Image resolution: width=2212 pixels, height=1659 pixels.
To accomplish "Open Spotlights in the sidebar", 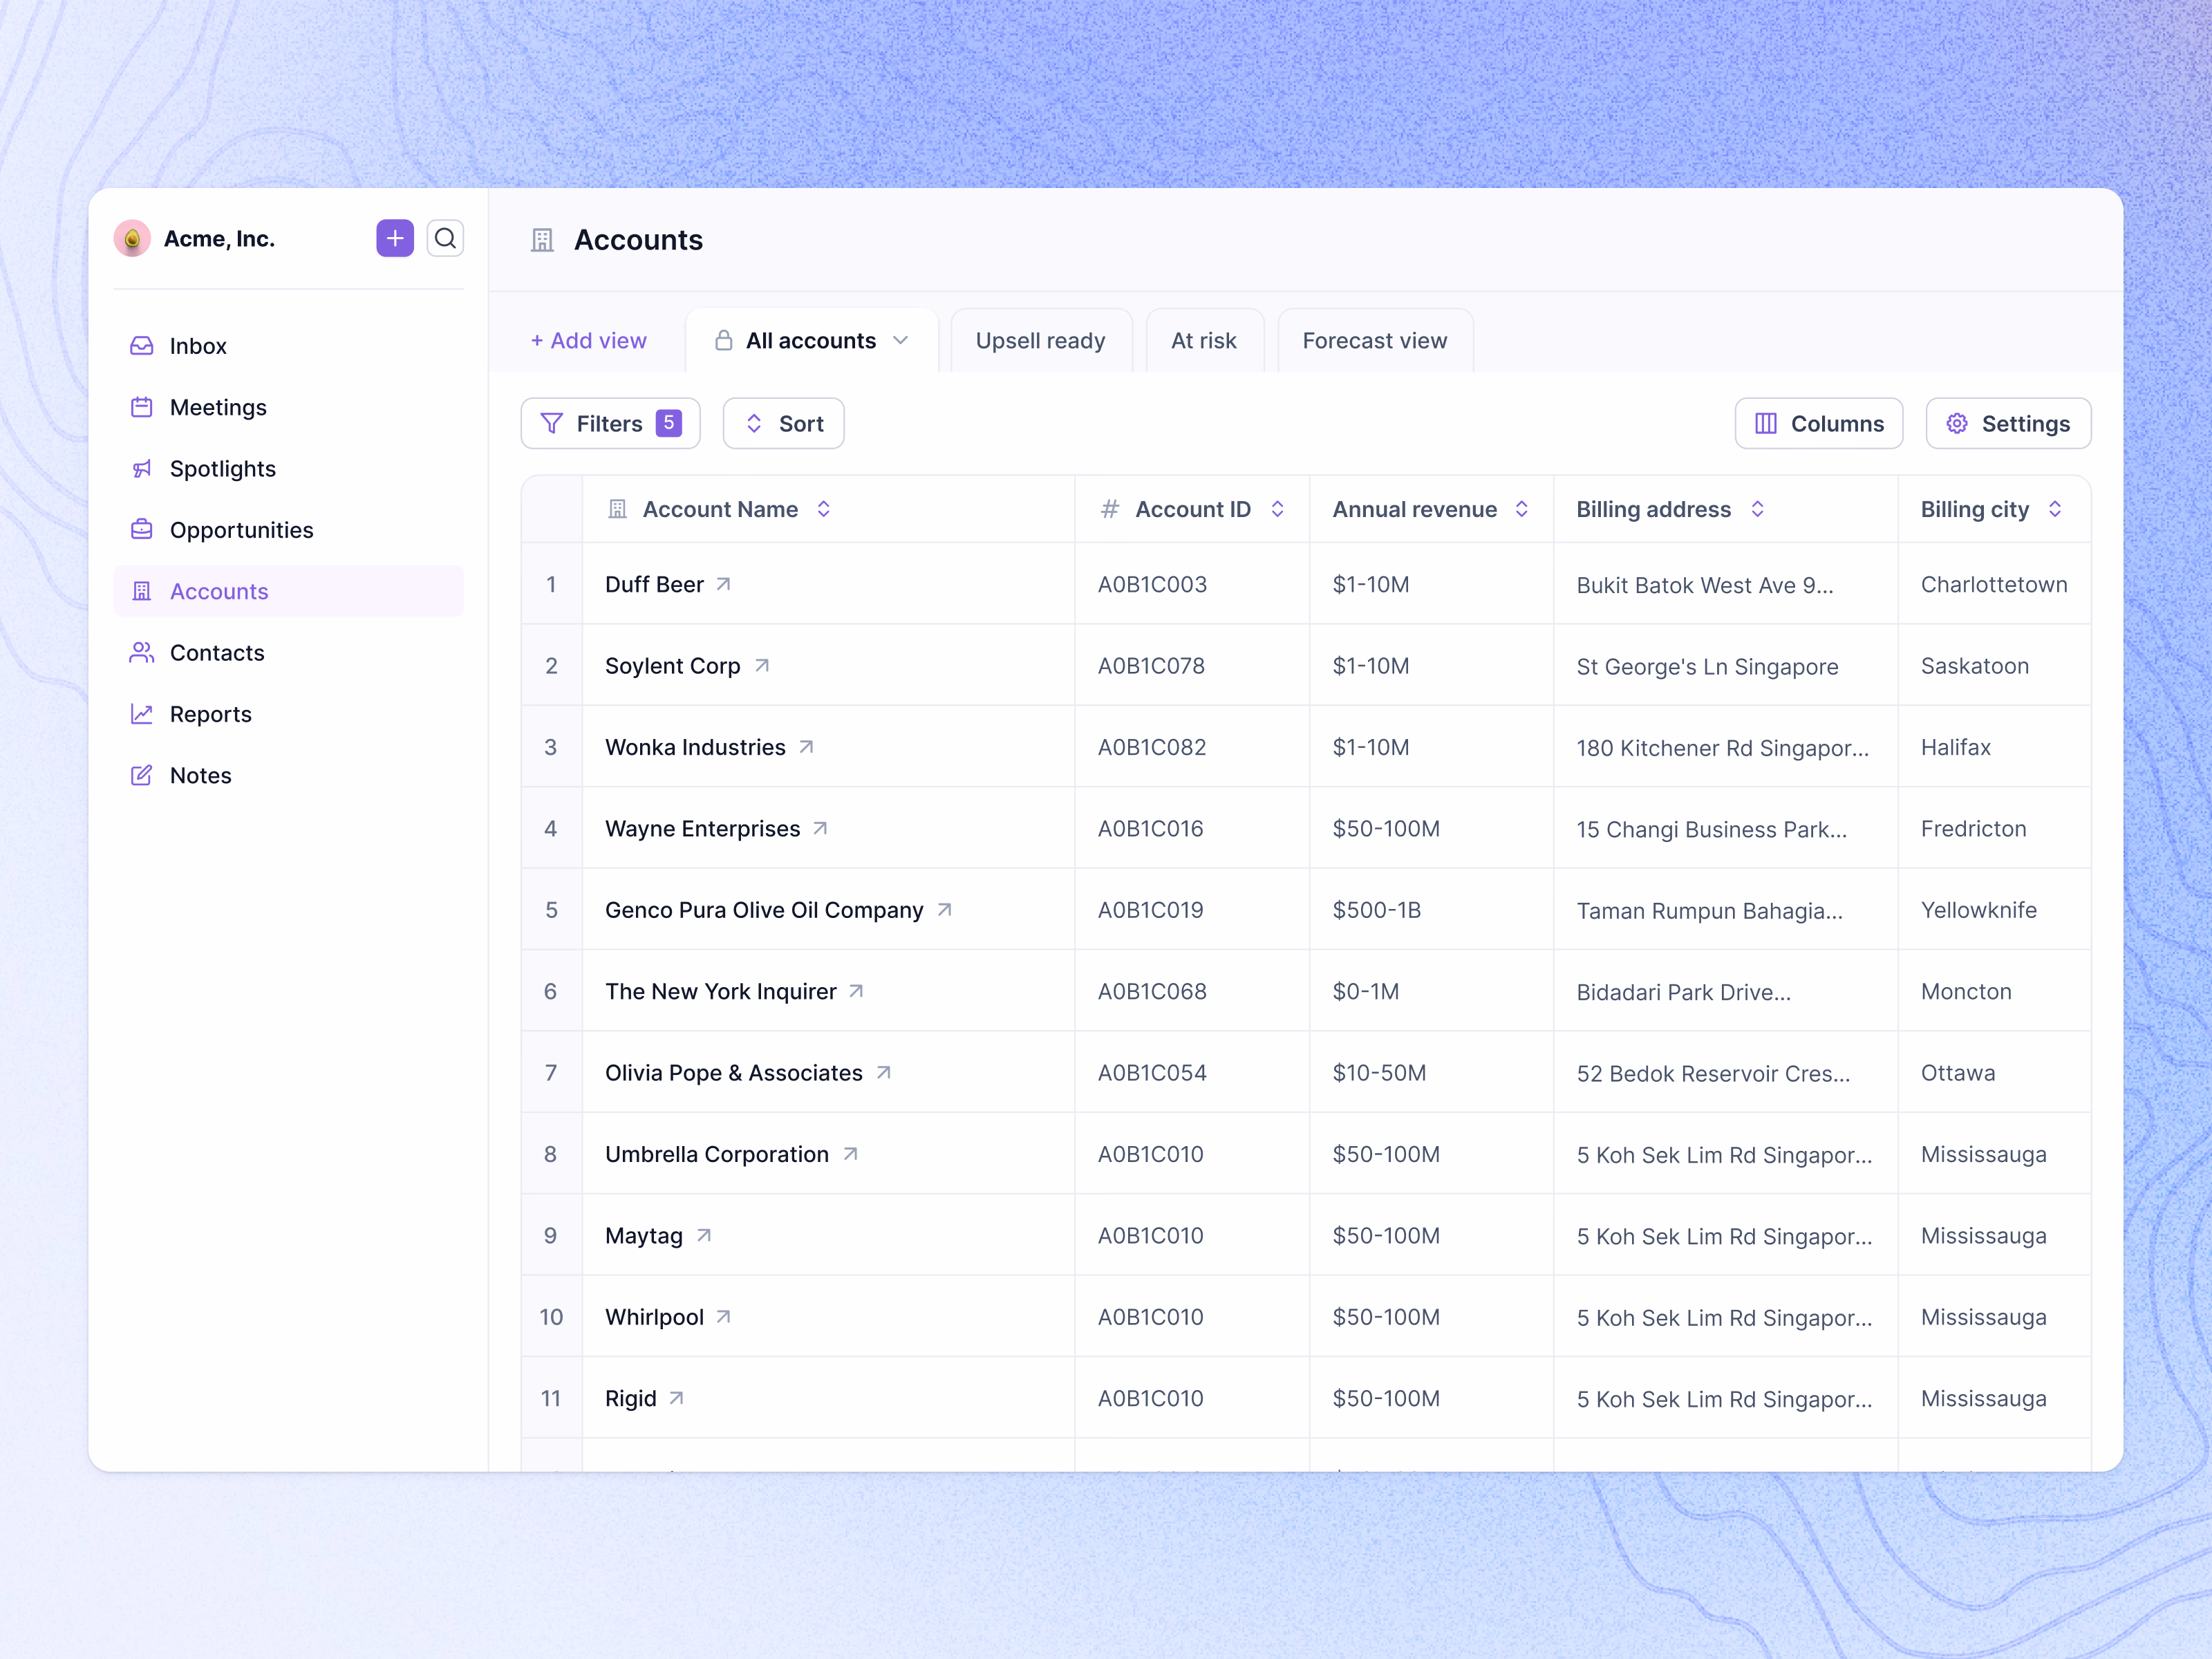I will point(288,468).
